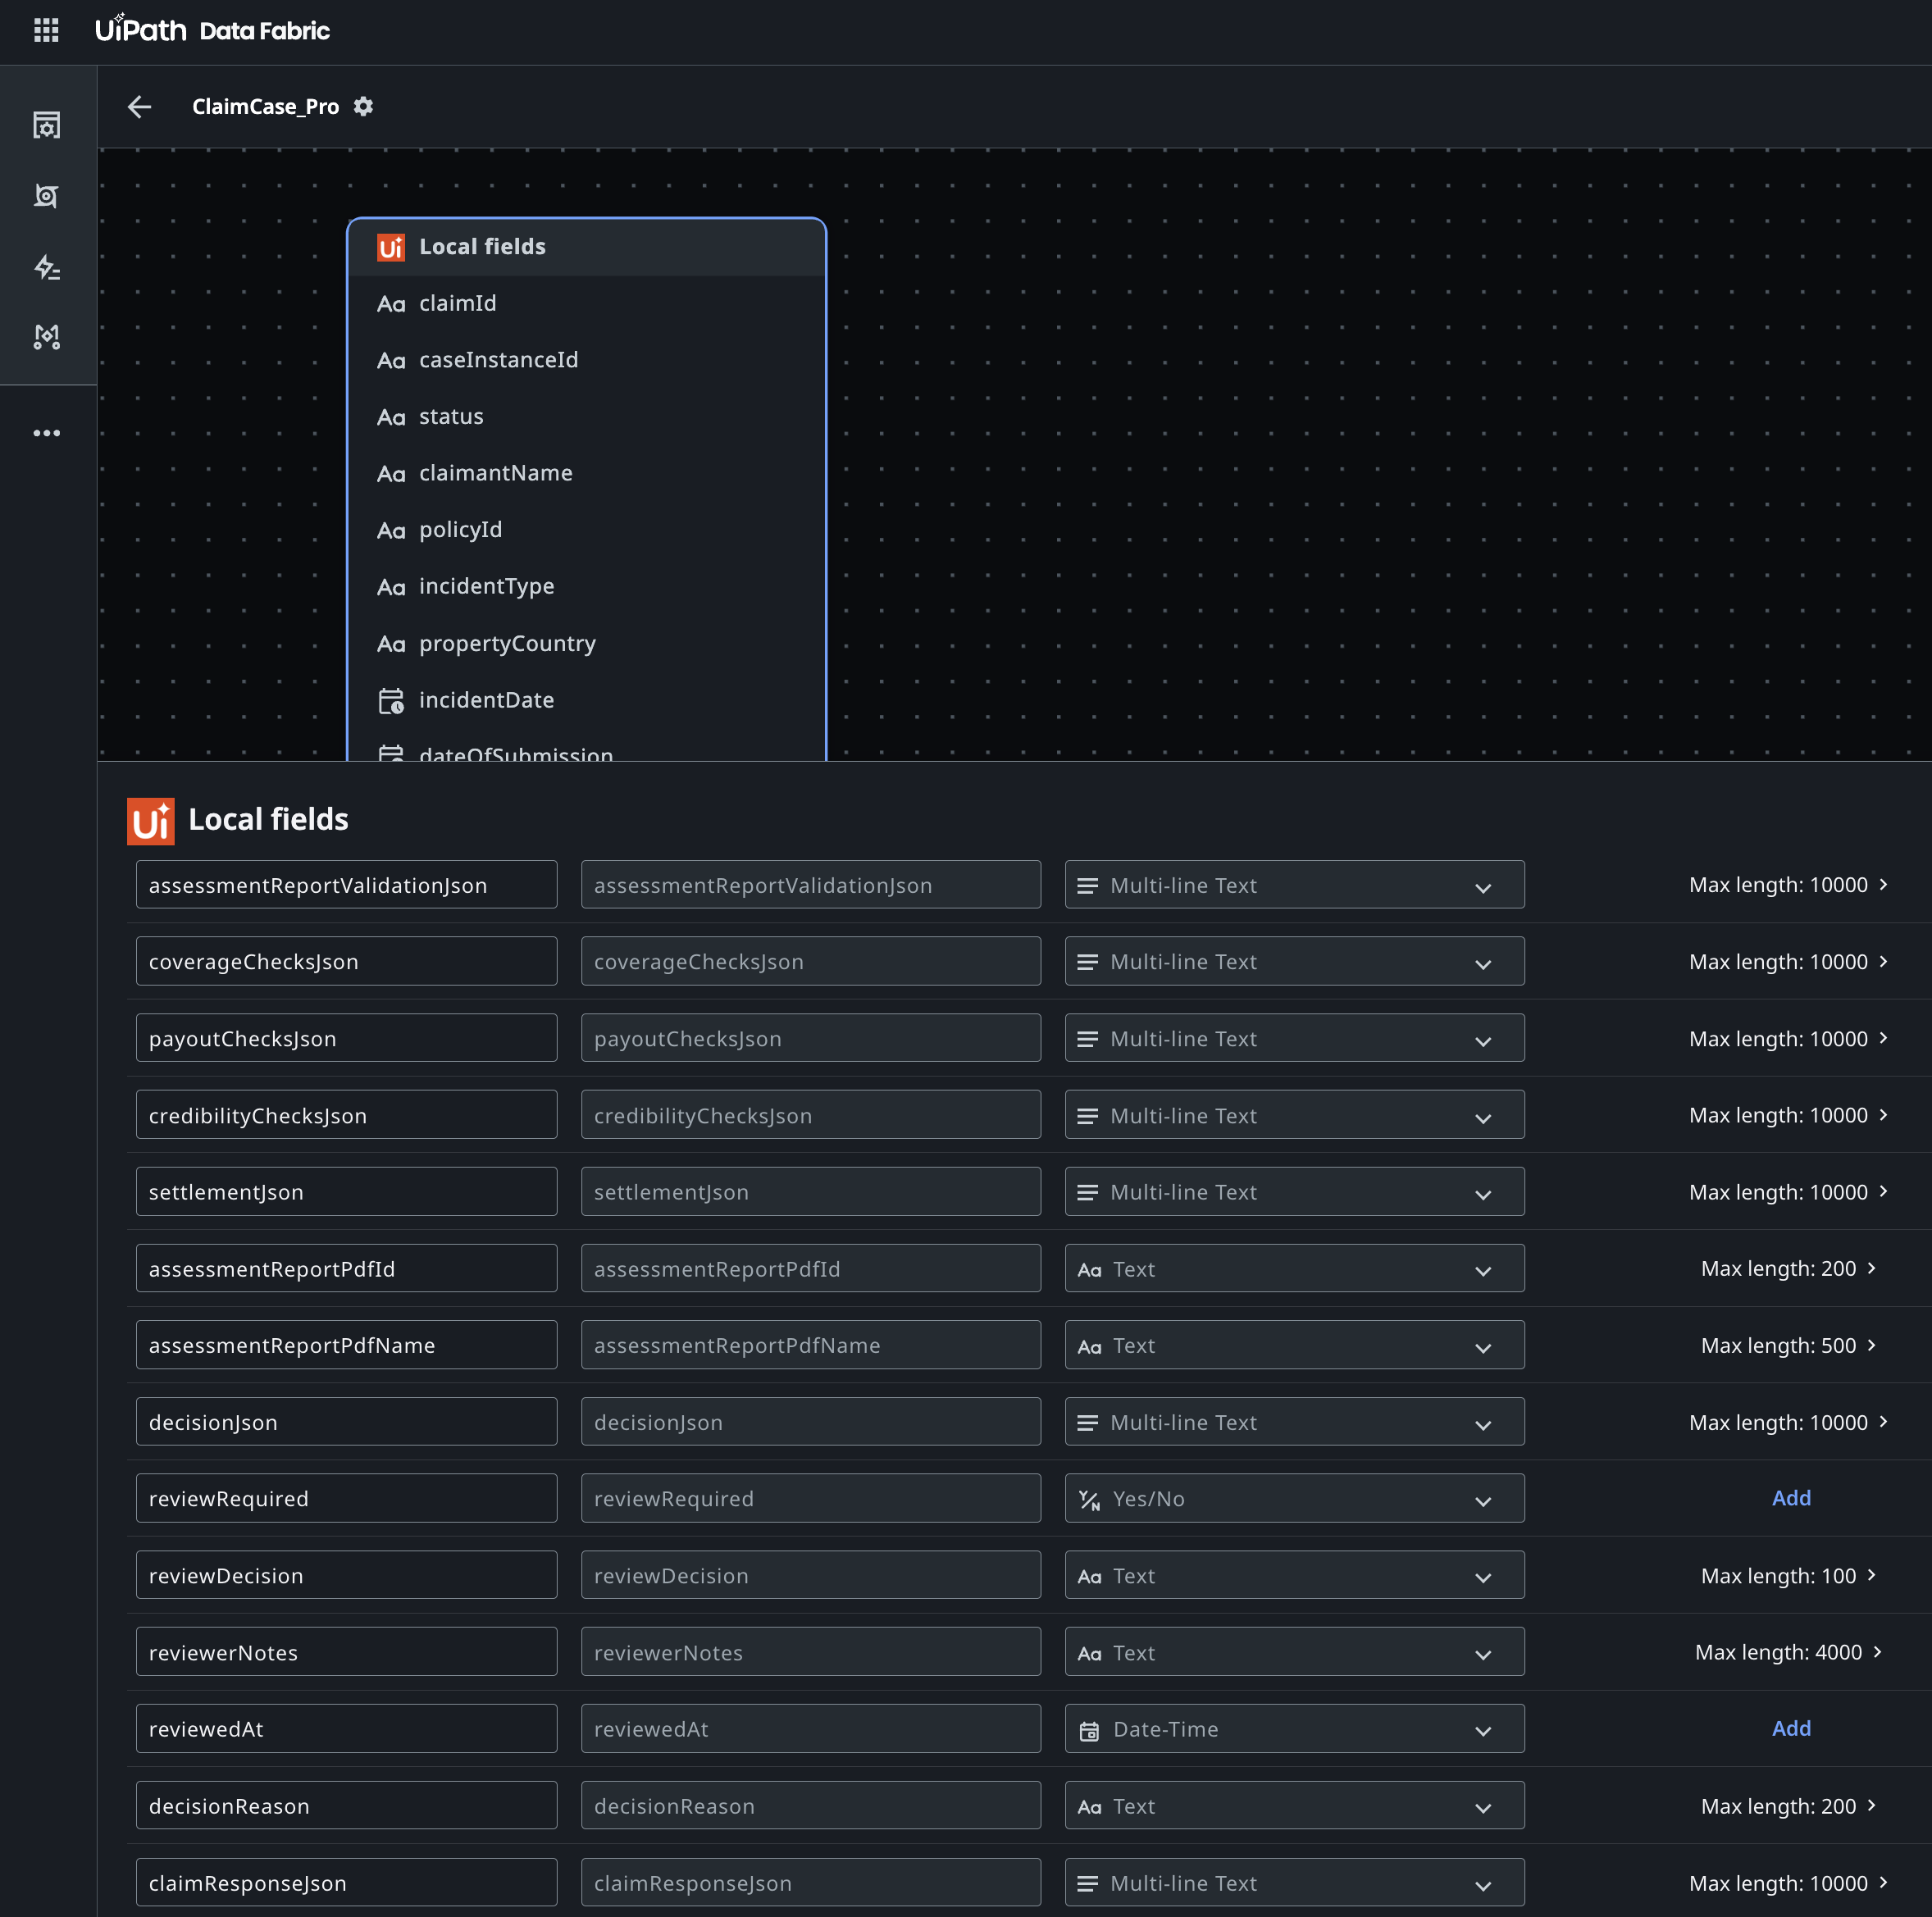Click the Aa icon beside propertyCountry
The width and height of the screenshot is (1932, 1917).
pyautogui.click(x=391, y=644)
